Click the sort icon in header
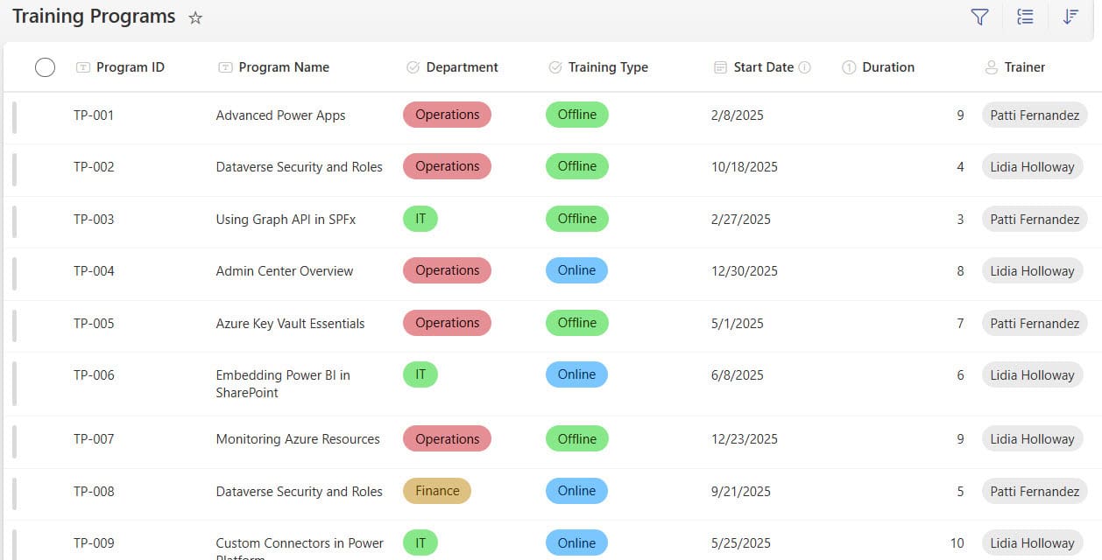 (x=1070, y=17)
